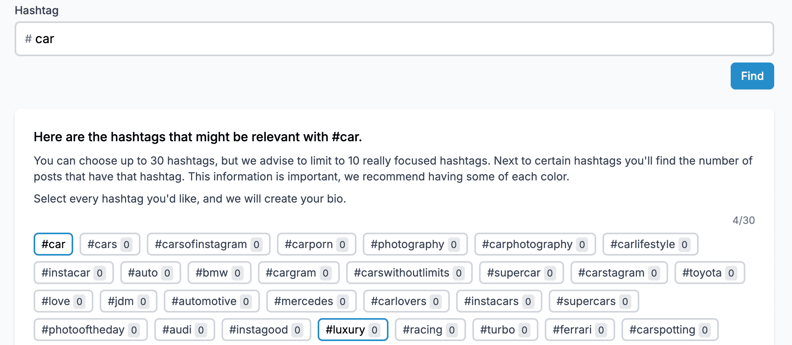This screenshot has height=345, width=792.
Task: Deselect the #luxury hashtag chip
Action: click(352, 330)
